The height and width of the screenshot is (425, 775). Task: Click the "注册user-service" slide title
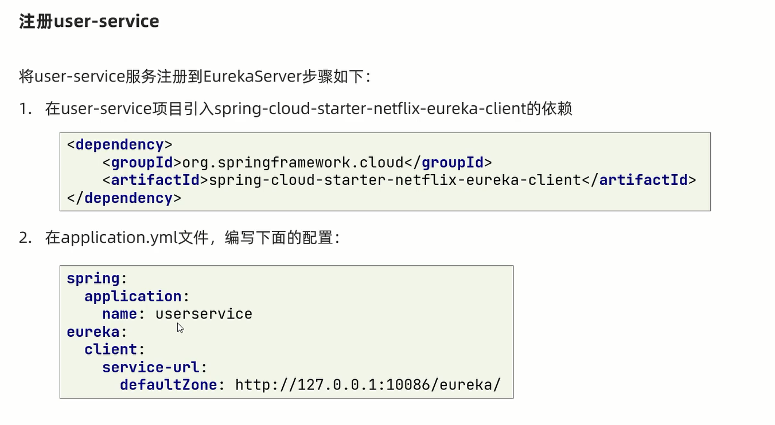click(x=89, y=22)
